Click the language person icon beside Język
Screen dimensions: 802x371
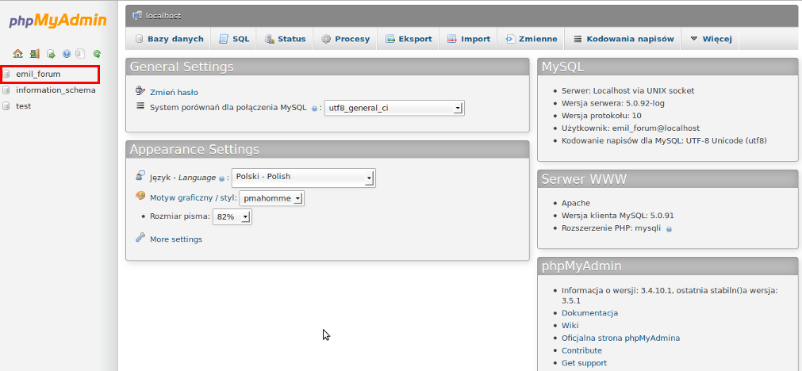coord(140,175)
